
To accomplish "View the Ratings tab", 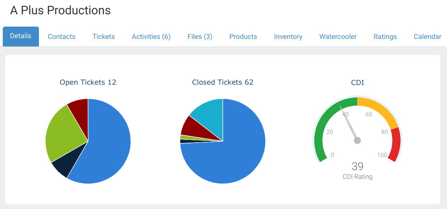I will coord(385,37).
